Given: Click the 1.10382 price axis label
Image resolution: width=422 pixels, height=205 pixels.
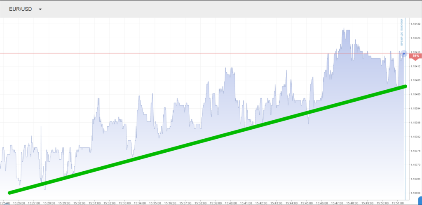Looking at the screenshot, I should pyautogui.click(x=415, y=137).
